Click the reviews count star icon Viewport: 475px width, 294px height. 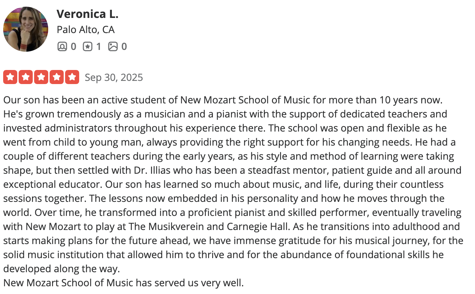coord(87,46)
